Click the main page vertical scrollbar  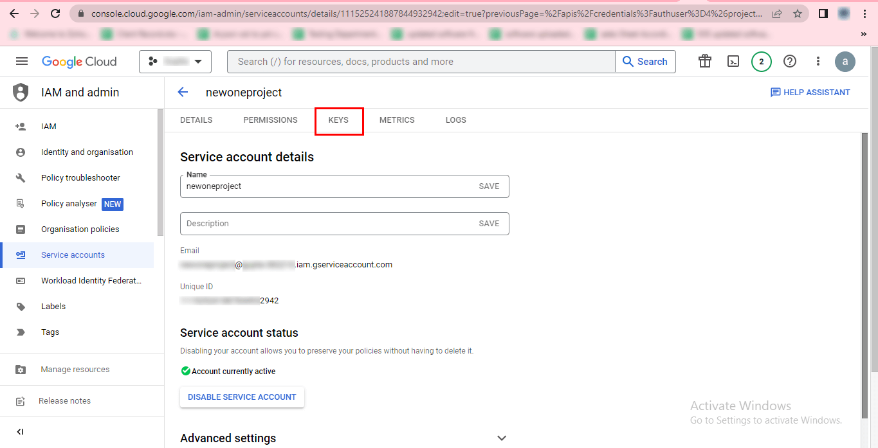click(x=864, y=276)
